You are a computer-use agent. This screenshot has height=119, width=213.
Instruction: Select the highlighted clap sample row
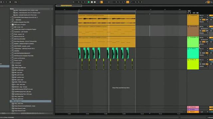[30, 101]
